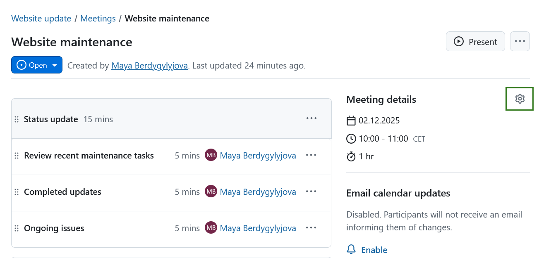Click the bell icon next to Enable

pos(351,249)
